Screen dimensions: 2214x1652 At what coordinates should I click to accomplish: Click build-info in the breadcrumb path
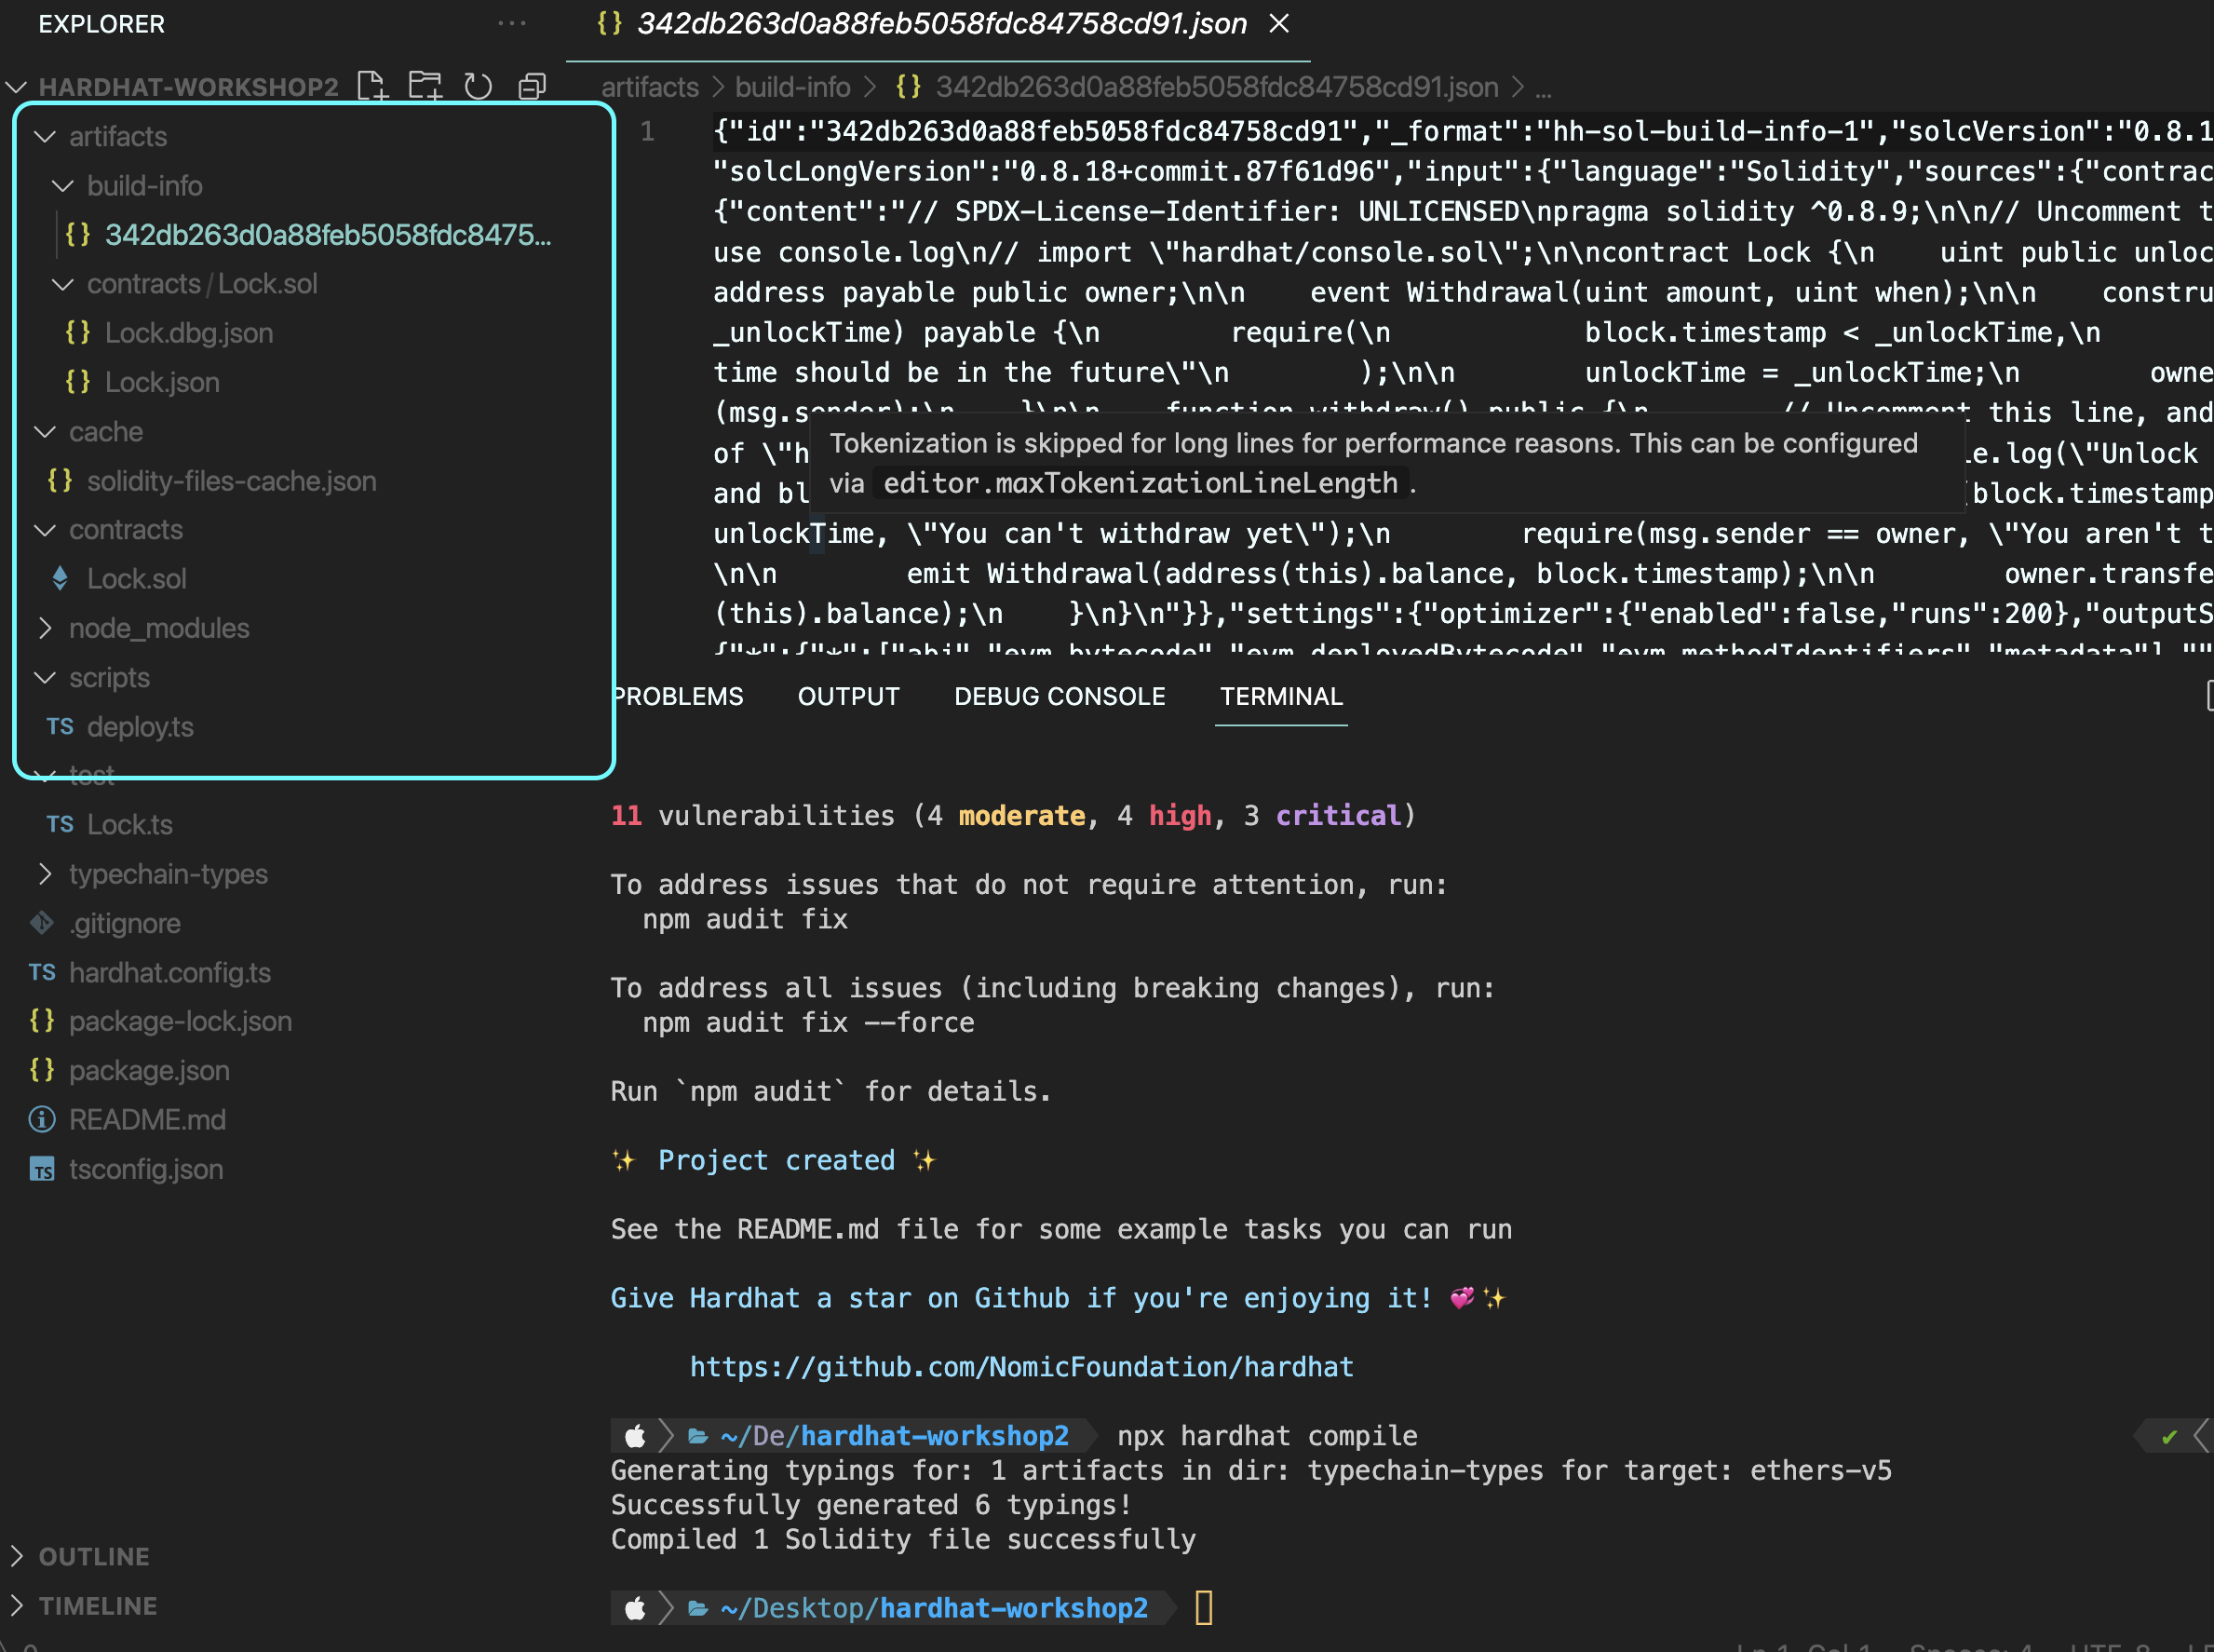coord(792,87)
